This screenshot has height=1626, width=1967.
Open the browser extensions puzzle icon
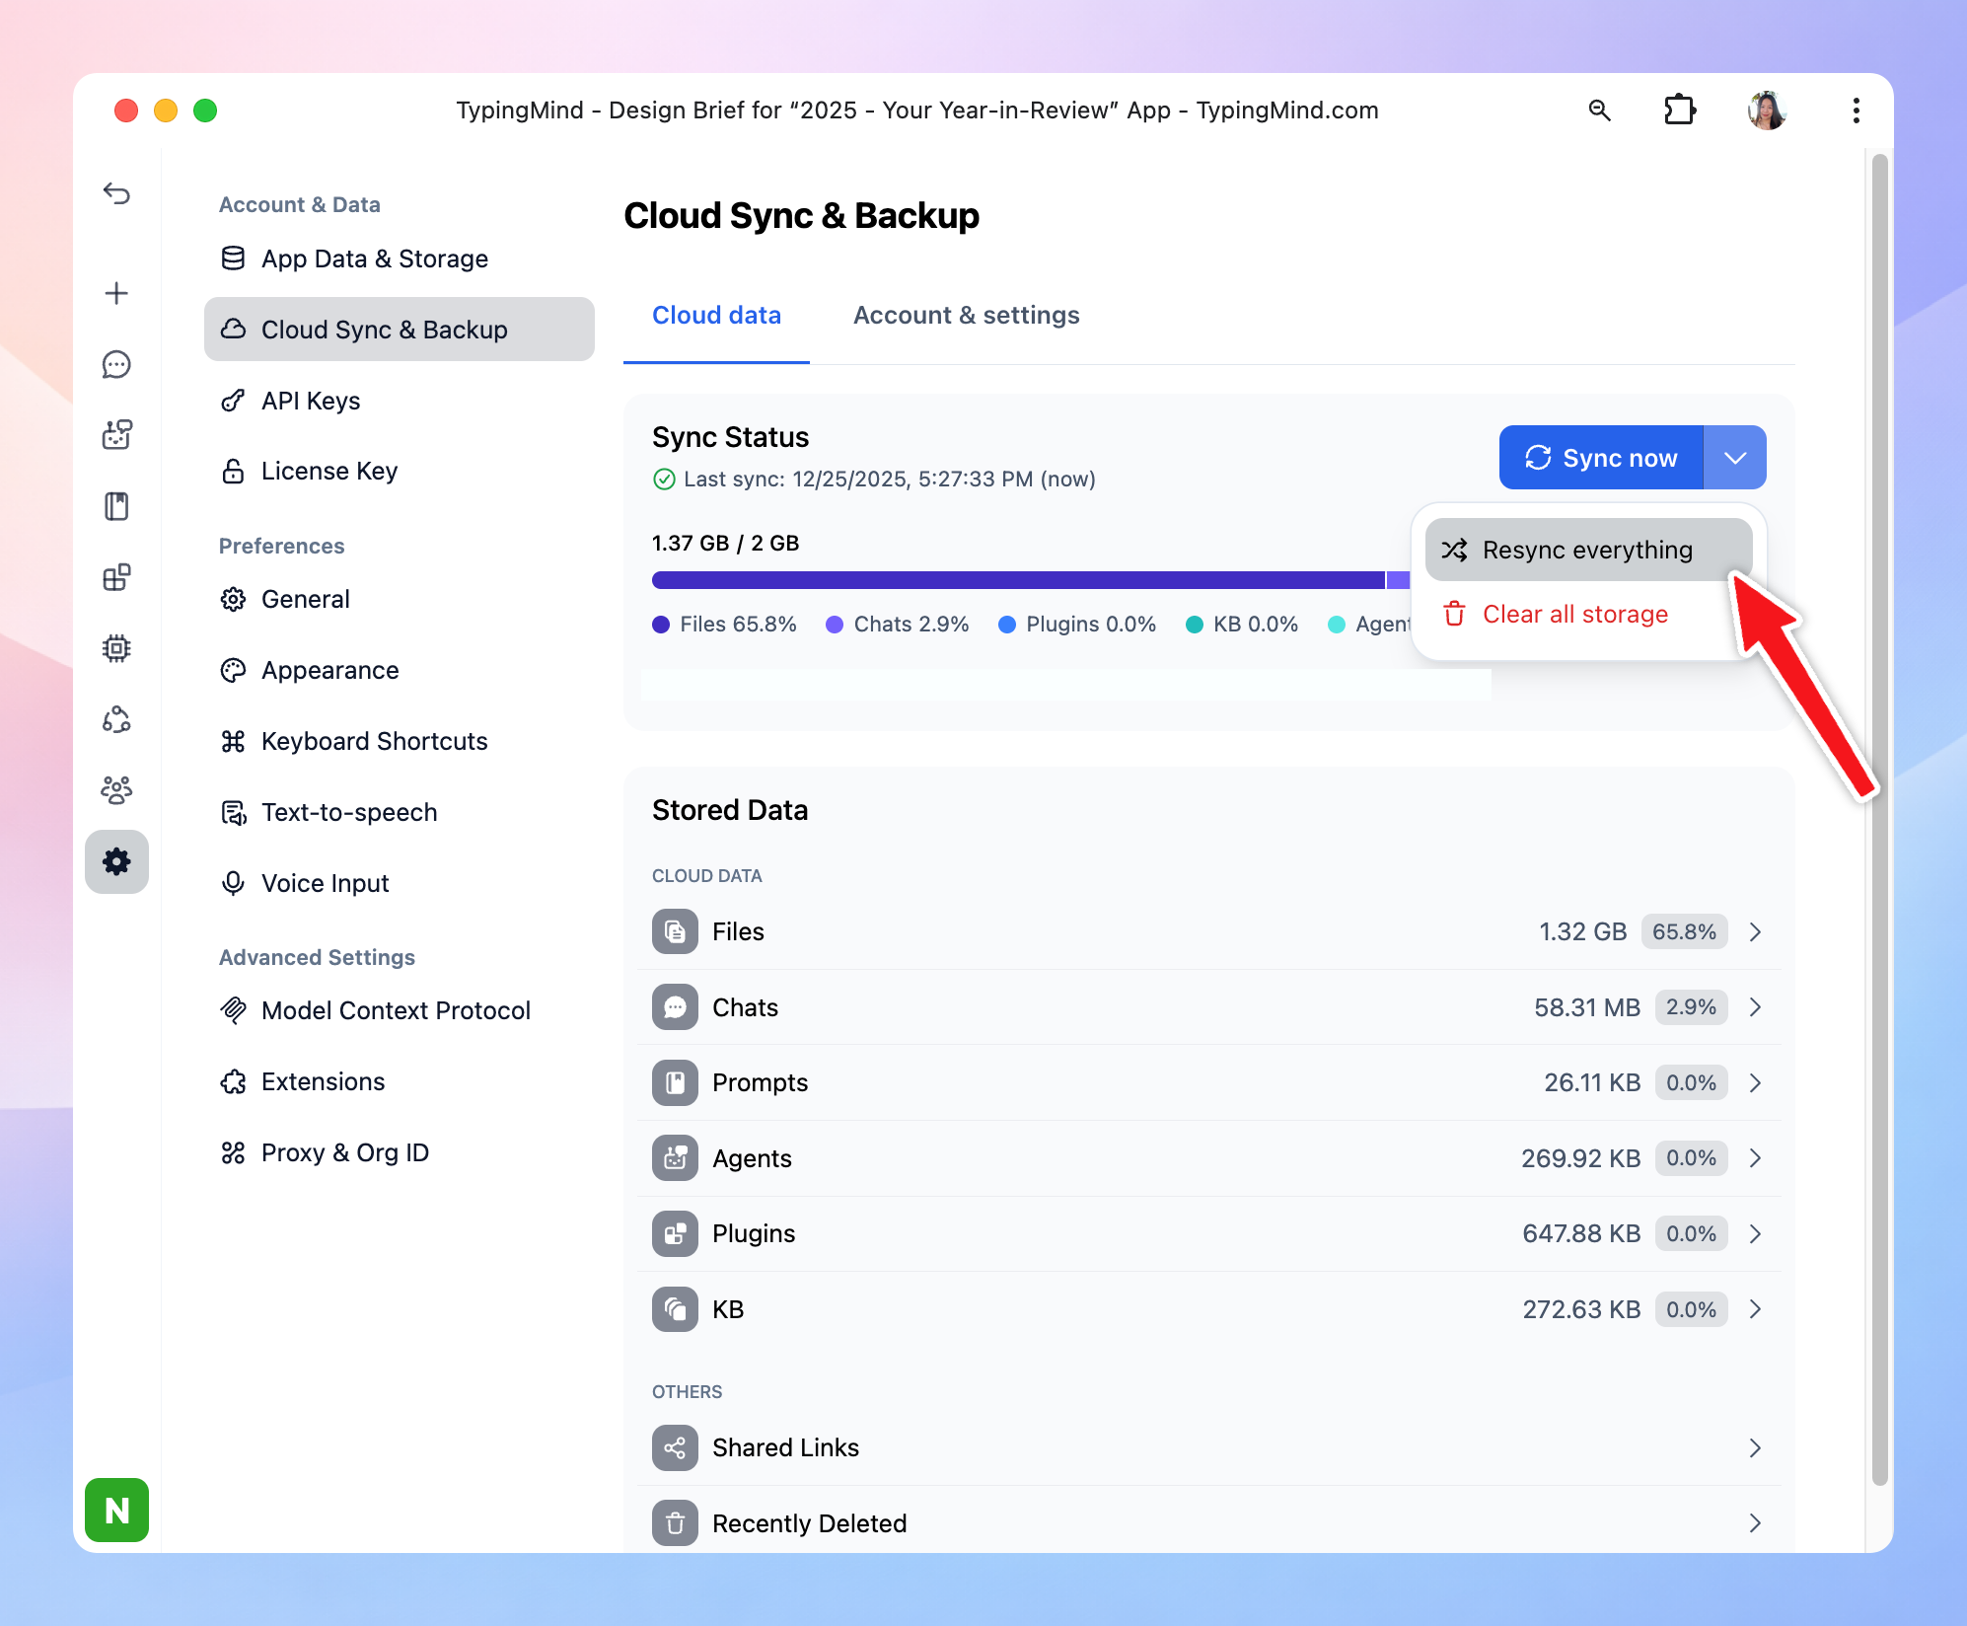click(x=1679, y=111)
